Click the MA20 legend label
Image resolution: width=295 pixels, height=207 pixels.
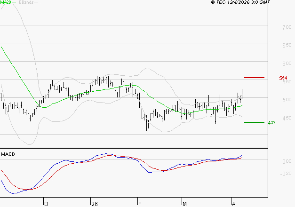(x=6, y=2)
